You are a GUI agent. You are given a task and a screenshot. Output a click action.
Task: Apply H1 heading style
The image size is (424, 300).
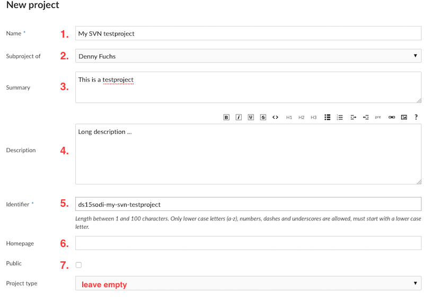click(x=289, y=117)
